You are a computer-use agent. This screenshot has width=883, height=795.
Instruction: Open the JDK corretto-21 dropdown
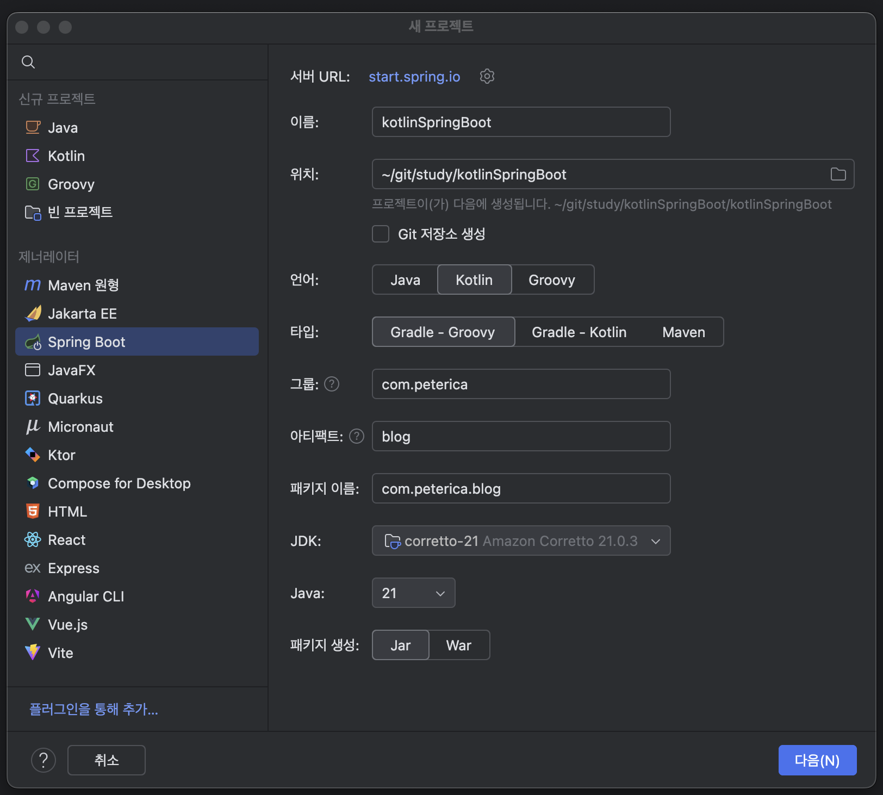[x=521, y=541]
